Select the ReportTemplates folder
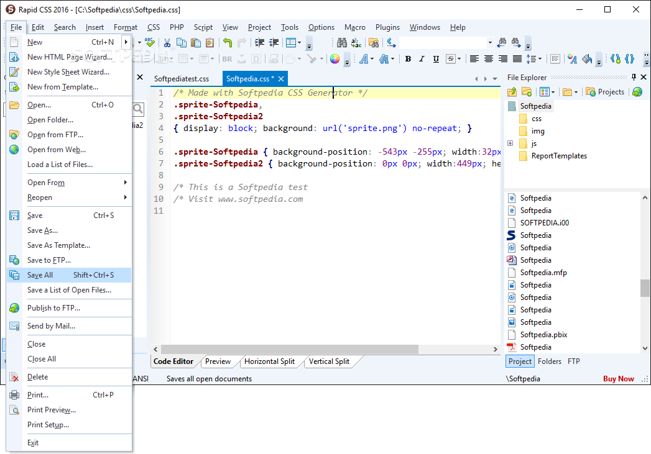This screenshot has width=651, height=454. coord(559,156)
